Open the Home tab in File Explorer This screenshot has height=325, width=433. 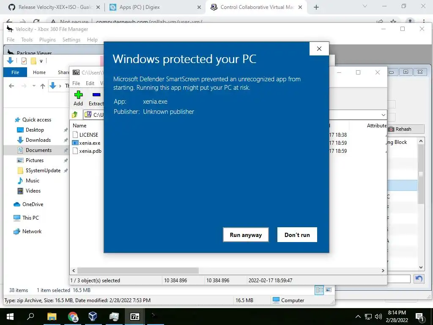[39, 72]
